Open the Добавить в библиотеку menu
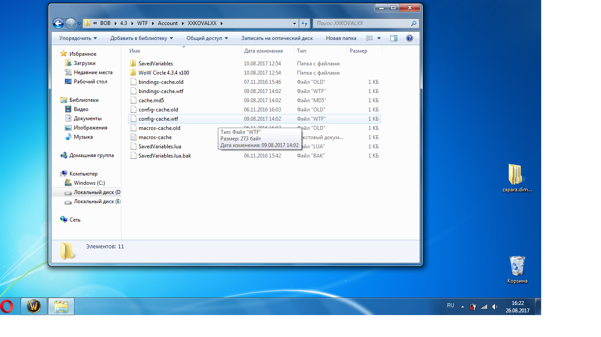This screenshot has width=601, height=337. (142, 38)
